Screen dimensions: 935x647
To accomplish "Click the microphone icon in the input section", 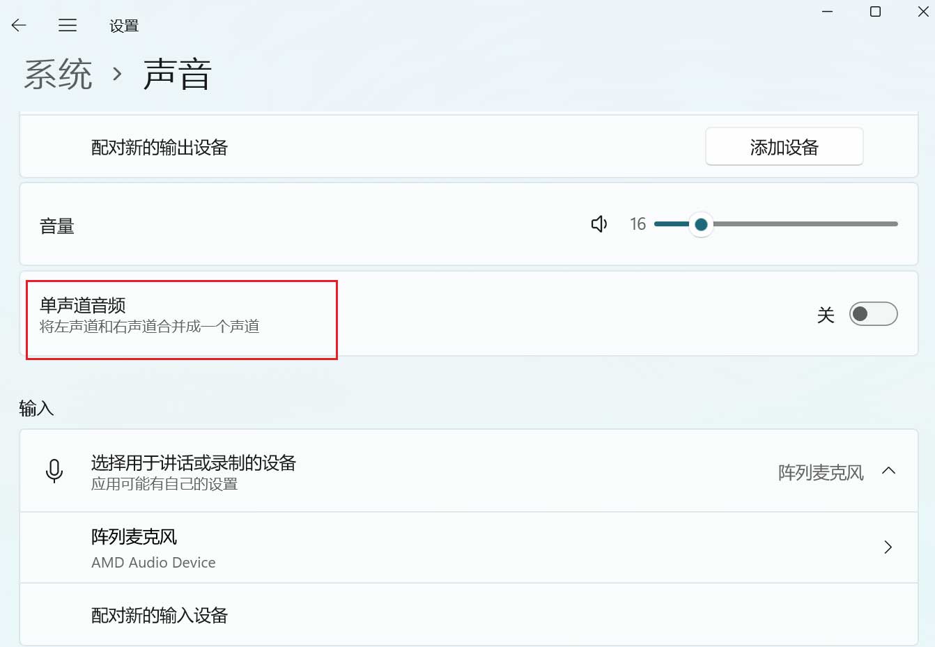I will click(x=55, y=470).
